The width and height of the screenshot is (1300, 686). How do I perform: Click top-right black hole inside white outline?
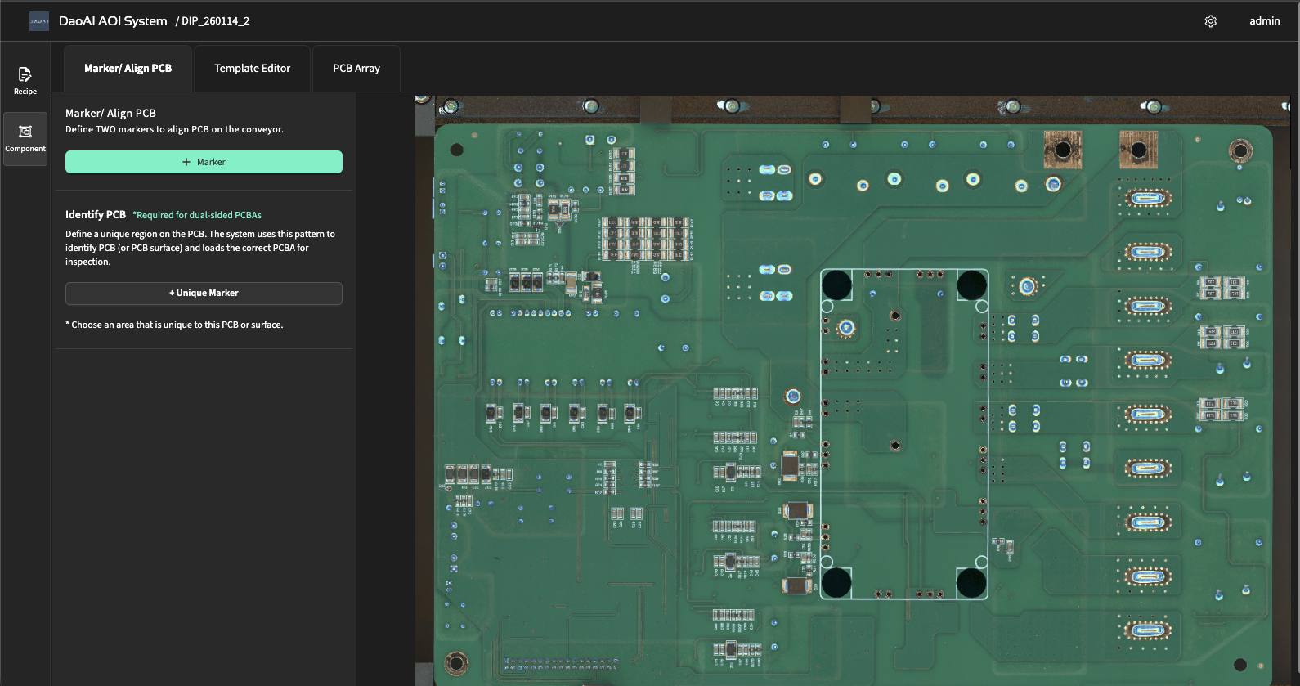[971, 285]
